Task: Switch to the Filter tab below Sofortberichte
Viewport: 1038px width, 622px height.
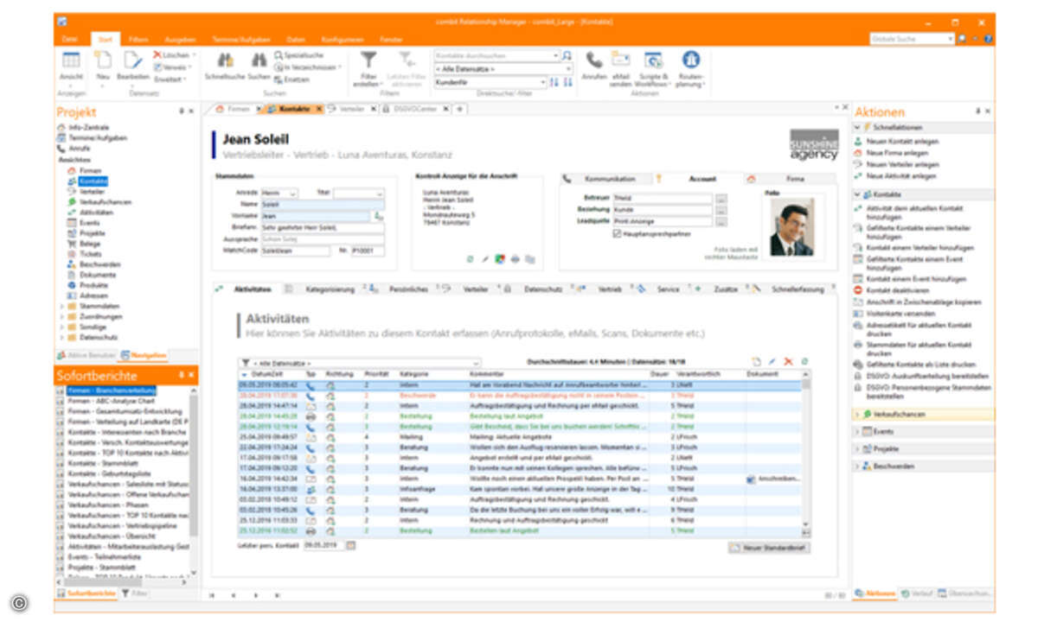Action: tap(133, 593)
